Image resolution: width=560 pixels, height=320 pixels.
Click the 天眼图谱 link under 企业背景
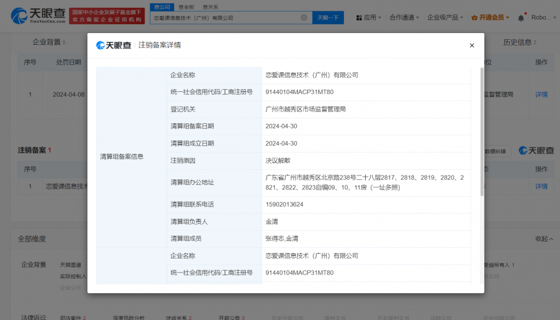[x=71, y=265]
